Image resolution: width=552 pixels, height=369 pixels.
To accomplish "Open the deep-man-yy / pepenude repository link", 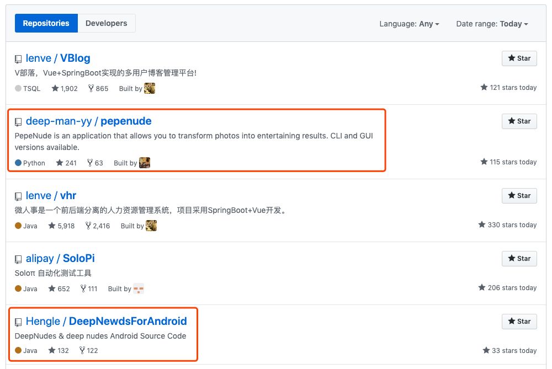I will (x=88, y=121).
